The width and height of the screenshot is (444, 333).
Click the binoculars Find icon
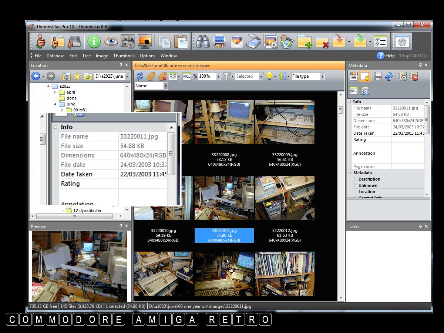click(x=203, y=41)
